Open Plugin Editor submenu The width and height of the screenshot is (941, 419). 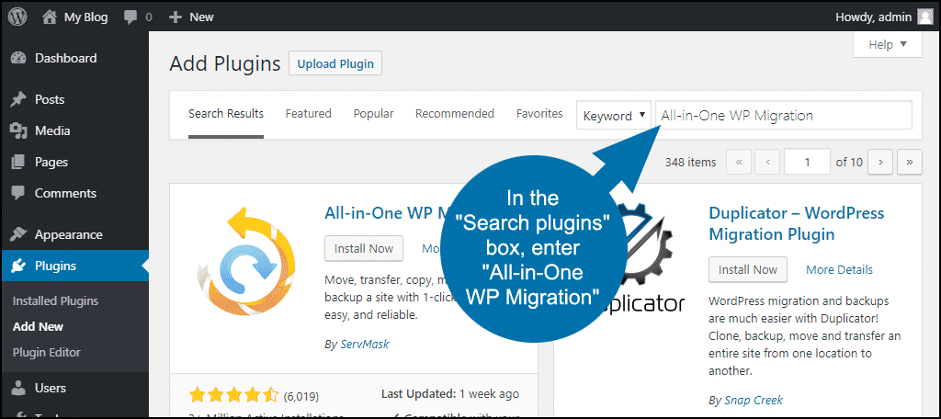[x=46, y=352]
